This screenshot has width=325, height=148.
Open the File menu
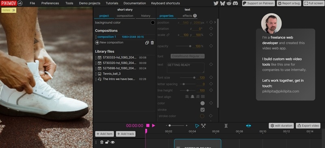32,3
